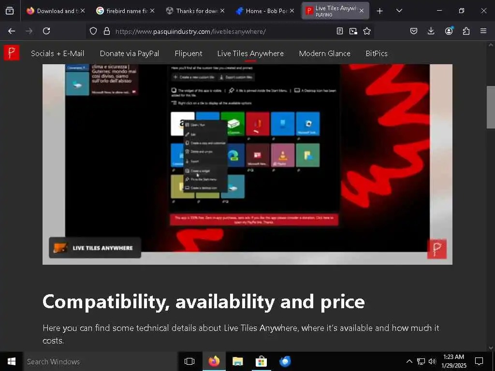This screenshot has height=371, width=495.
Task: Click the Search Windows box
Action: coord(101,361)
